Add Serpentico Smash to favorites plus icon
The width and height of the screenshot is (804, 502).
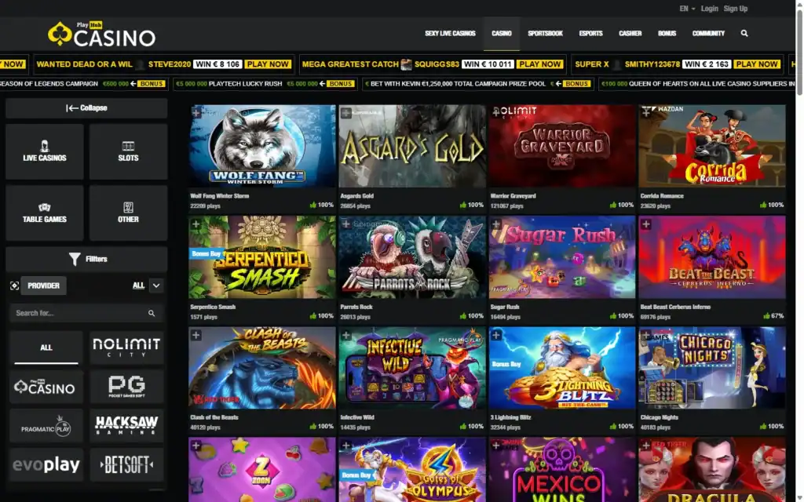[196, 224]
